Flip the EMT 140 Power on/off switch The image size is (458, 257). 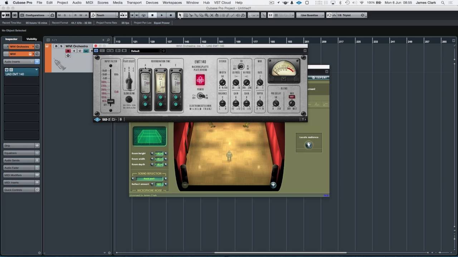[201, 96]
